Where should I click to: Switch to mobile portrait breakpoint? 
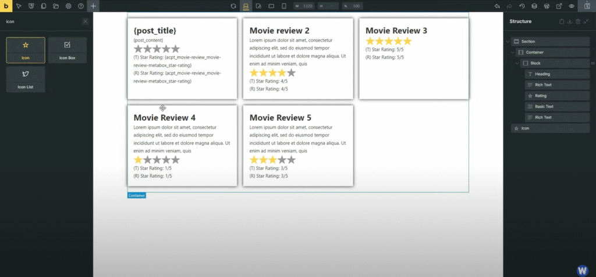click(x=283, y=6)
